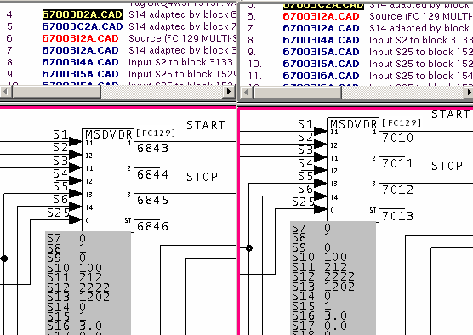Select the MSDVDR block in right diagram

[x=353, y=170]
